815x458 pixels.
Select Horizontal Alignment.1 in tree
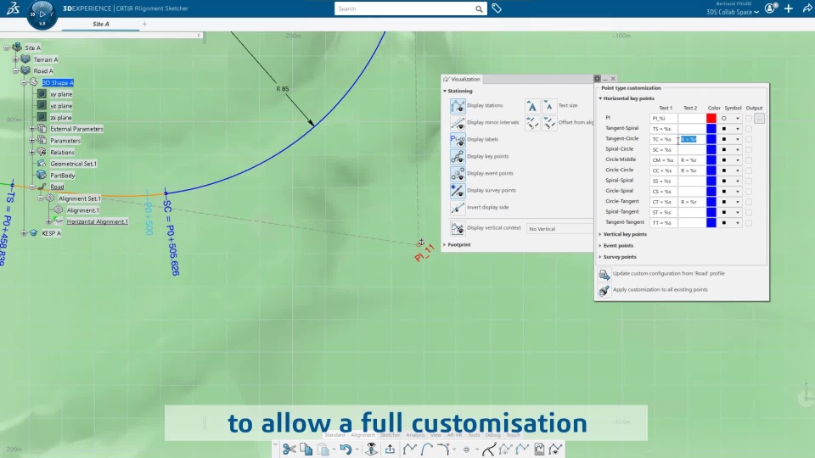[97, 221]
